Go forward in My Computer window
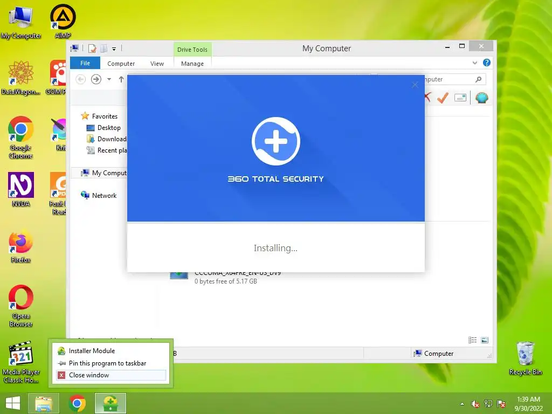This screenshot has width=552, height=414. point(96,79)
